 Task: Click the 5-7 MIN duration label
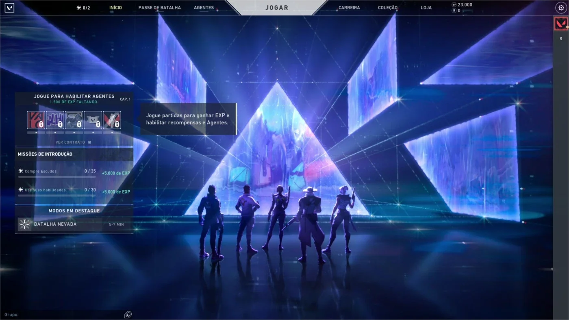coord(117,224)
